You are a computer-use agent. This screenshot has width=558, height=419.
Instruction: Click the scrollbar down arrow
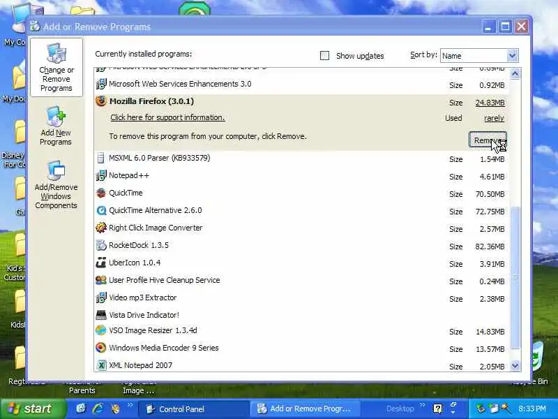pos(515,365)
